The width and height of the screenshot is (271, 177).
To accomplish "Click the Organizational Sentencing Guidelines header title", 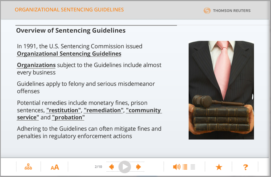I will coord(69,10).
